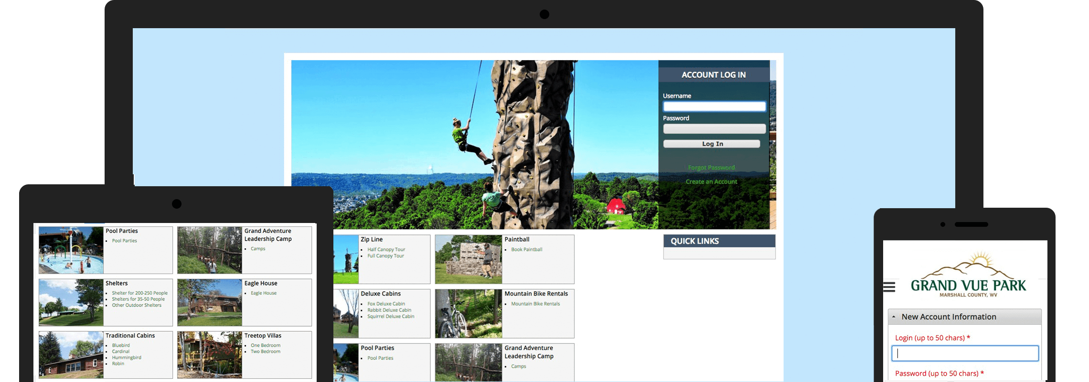Viewport: 1089px width, 382px height.
Task: Select the Fox Deluxe Cabin link
Action: 386,304
